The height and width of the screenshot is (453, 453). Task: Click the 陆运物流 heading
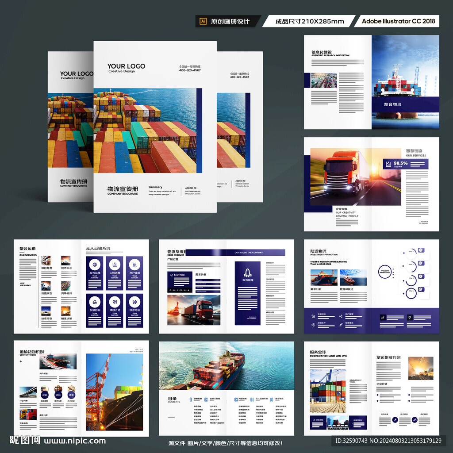[319, 251]
